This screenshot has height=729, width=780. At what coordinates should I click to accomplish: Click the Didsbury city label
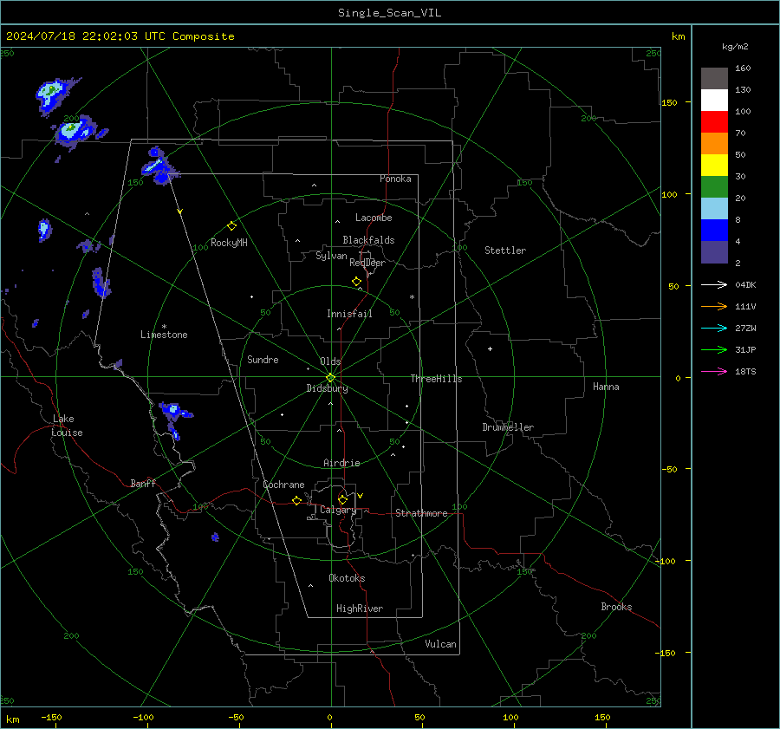click(x=327, y=388)
